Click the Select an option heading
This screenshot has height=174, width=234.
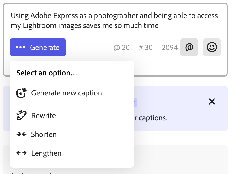tap(47, 73)
